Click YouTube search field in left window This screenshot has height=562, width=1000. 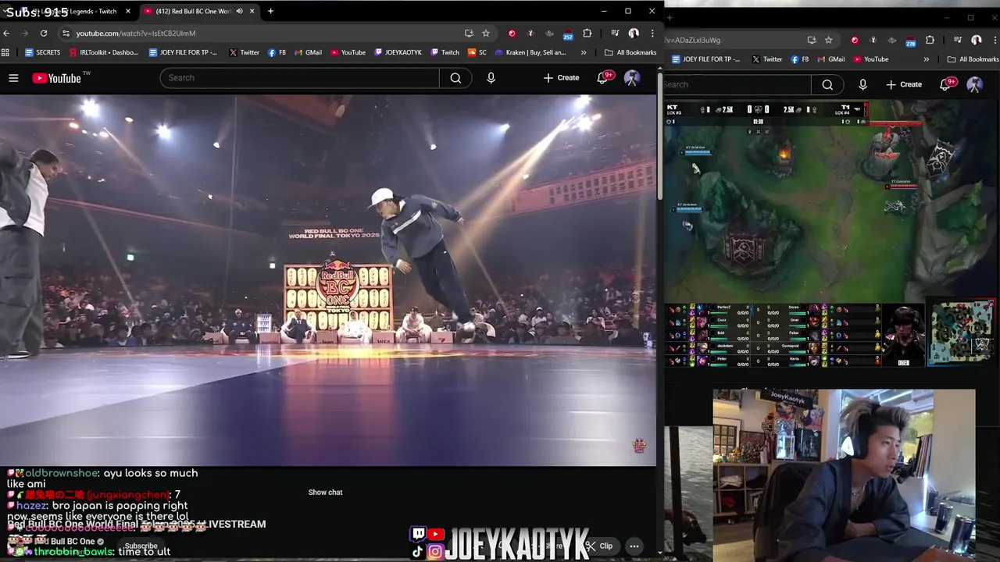300,78
